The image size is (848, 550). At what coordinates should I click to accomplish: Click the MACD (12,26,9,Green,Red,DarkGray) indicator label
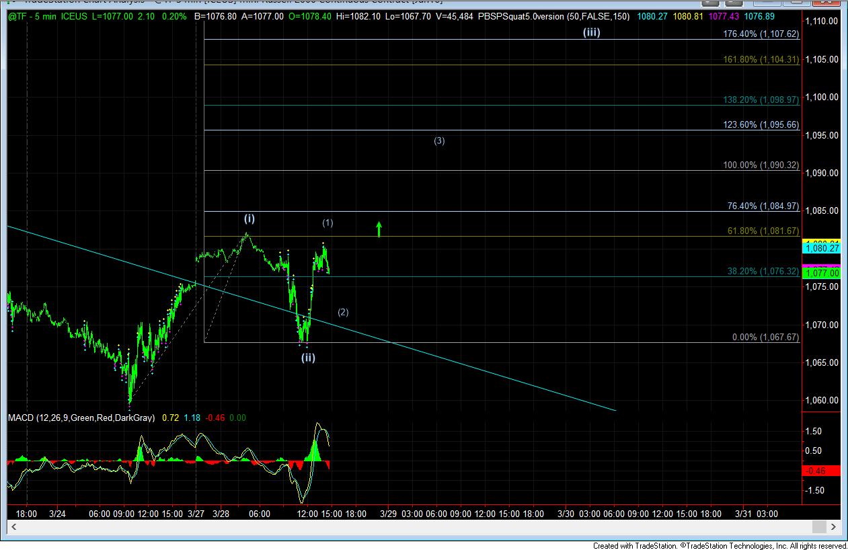coord(81,418)
